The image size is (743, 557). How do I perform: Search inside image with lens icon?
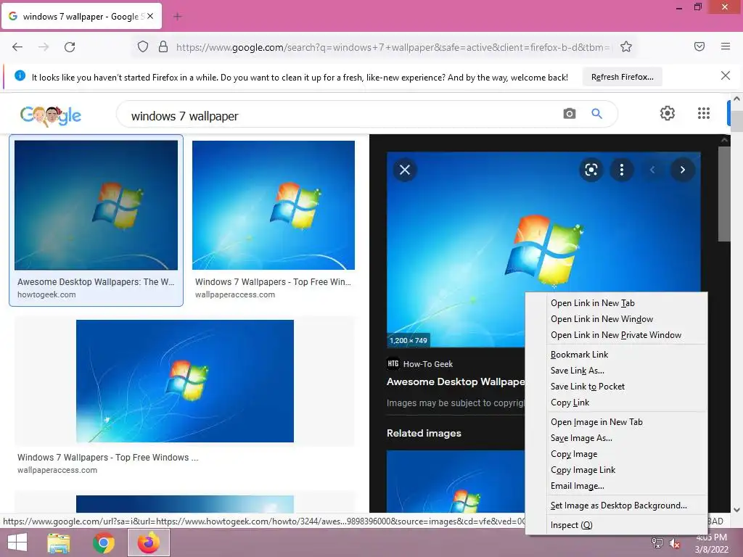591,170
